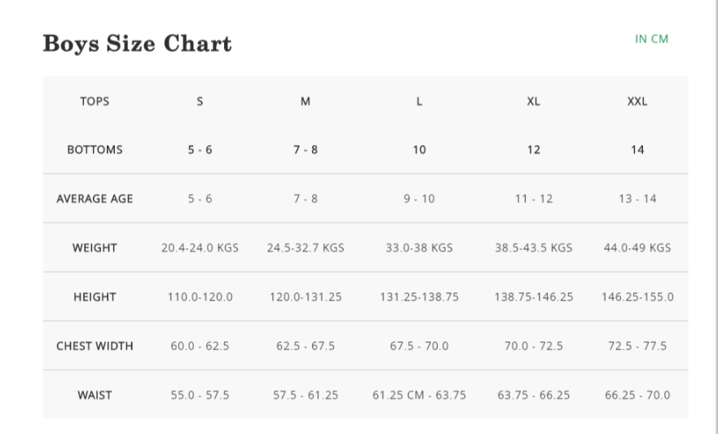718x434 pixels.
Task: Click the 20.4-24.0 KGS weight cell
Action: click(200, 248)
